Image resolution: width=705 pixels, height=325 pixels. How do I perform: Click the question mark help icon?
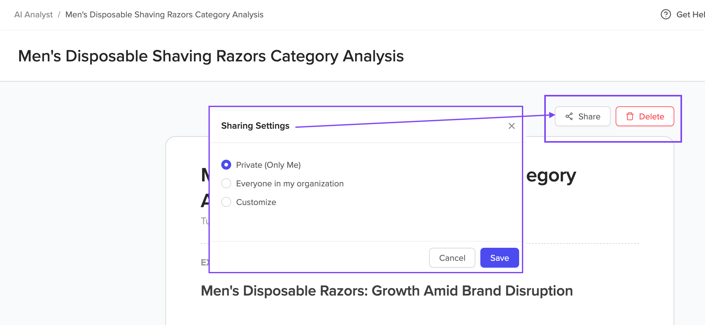pyautogui.click(x=666, y=14)
